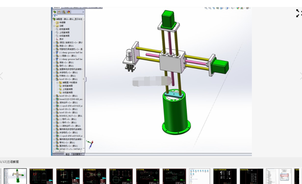Open the PropertyManager tab icon

59,12
